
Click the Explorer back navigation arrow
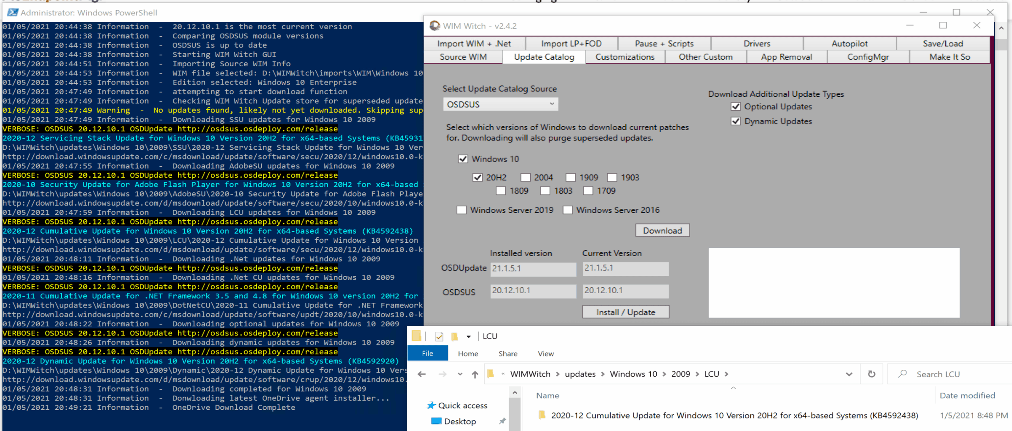tap(421, 374)
